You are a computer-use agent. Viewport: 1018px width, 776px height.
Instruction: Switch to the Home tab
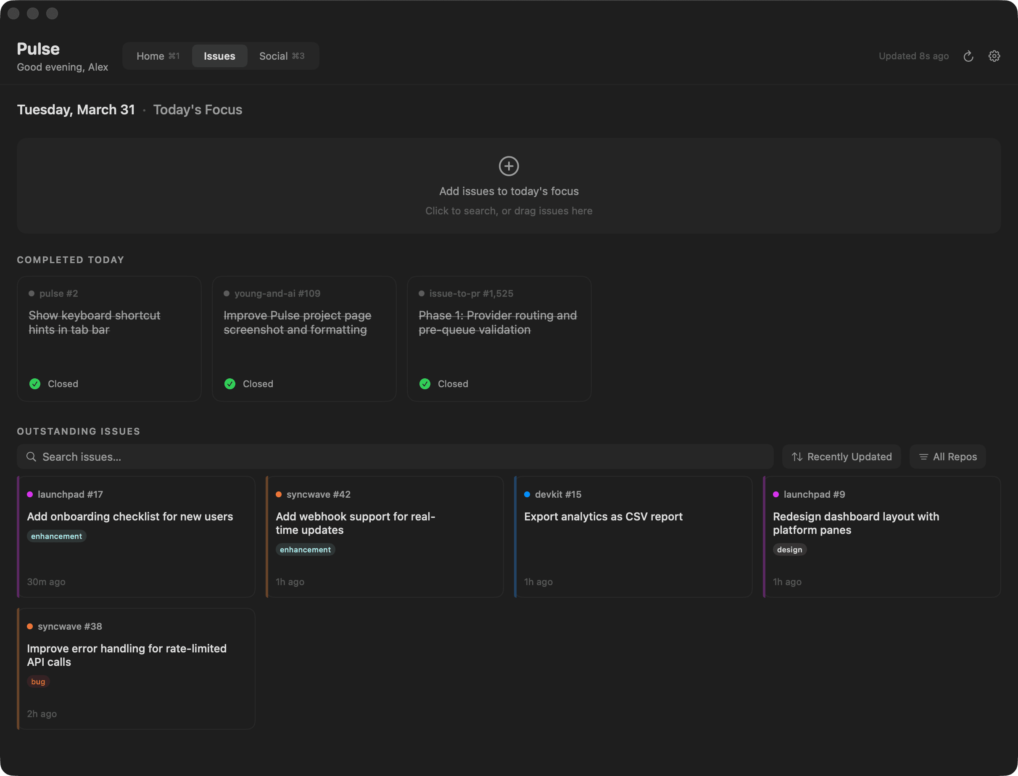(x=158, y=56)
